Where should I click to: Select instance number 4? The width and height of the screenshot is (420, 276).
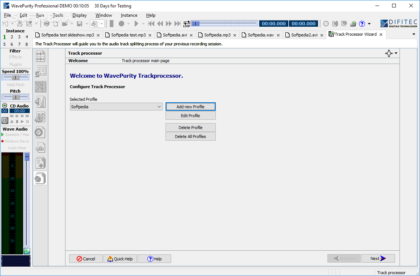pos(26,37)
